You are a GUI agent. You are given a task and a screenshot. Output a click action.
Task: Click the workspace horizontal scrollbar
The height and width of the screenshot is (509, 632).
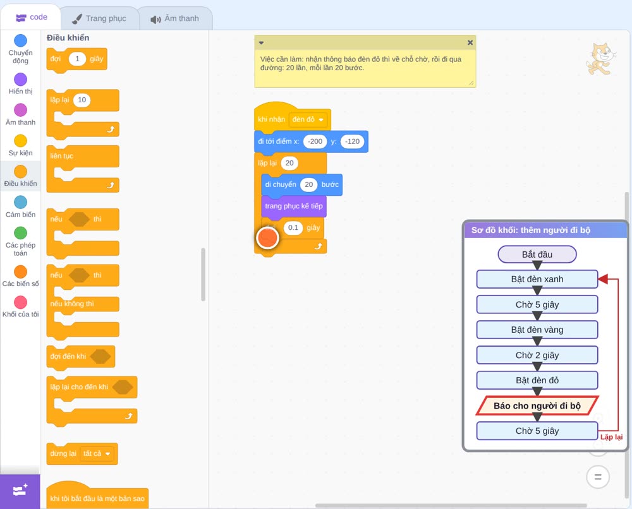click(x=451, y=505)
